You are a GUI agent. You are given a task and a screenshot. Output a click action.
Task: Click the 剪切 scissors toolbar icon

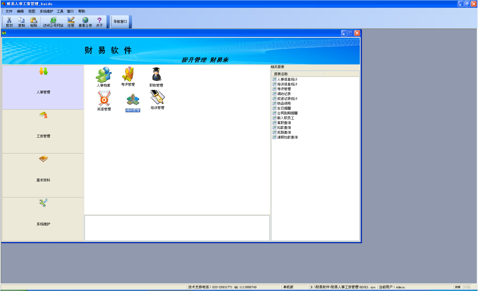9,22
